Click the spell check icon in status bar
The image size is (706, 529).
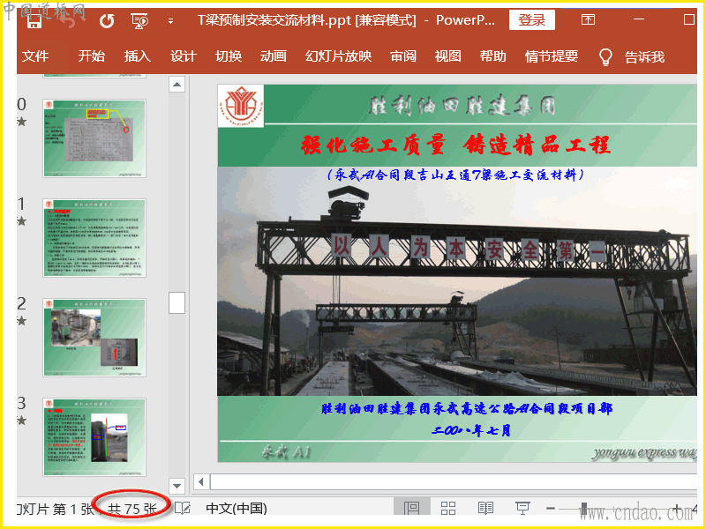click(183, 509)
